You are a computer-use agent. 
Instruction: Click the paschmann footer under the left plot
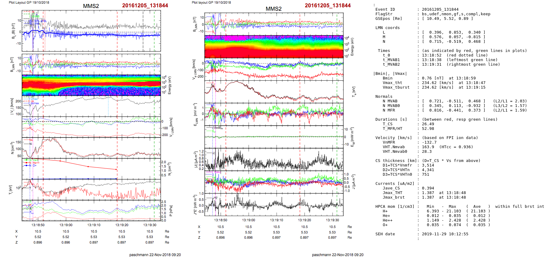pyautogui.click(x=155, y=255)
